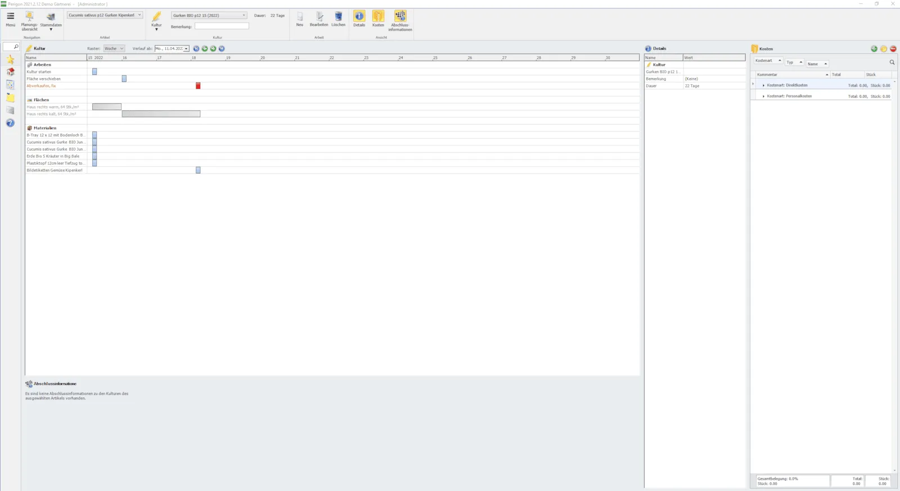Click red remove icon in Kosten panel
900x491 pixels.
pos(893,49)
